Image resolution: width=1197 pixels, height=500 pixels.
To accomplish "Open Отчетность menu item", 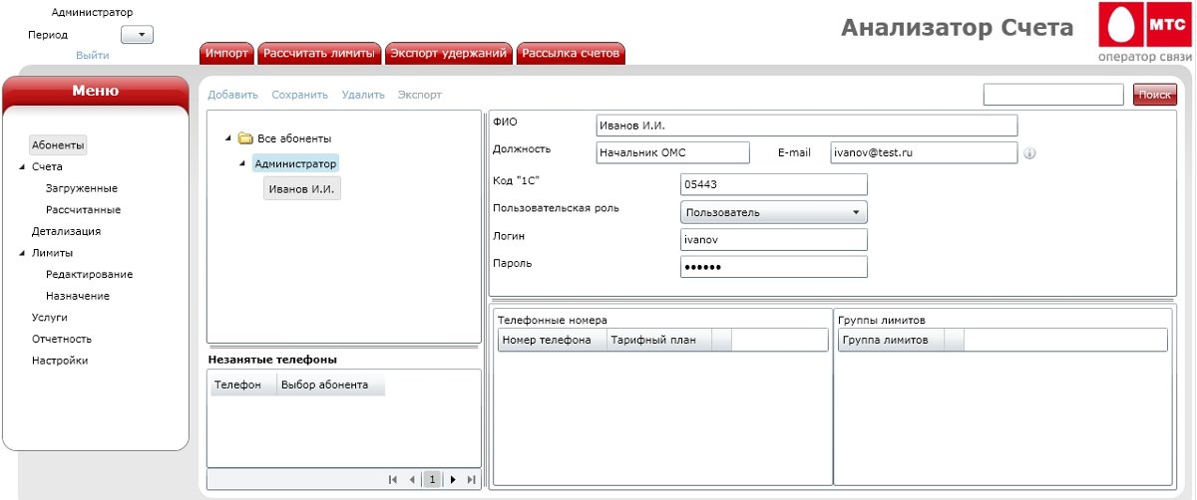I will tap(62, 339).
